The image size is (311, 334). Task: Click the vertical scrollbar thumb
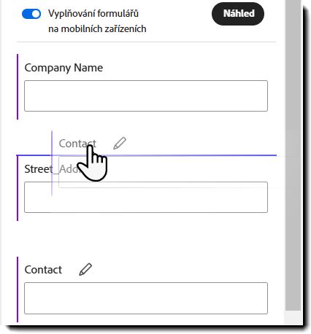(293, 155)
